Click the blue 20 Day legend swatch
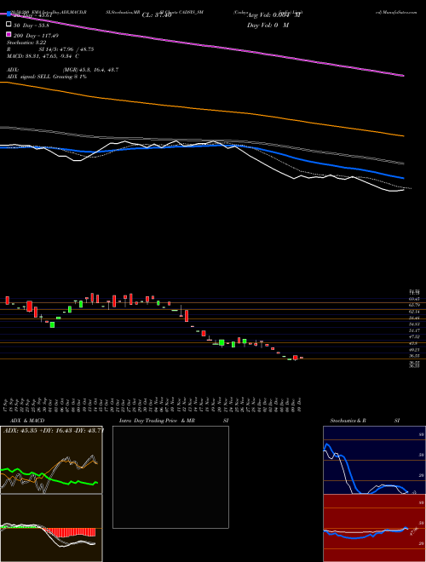This screenshot has height=562, width=426. [x=9, y=14]
